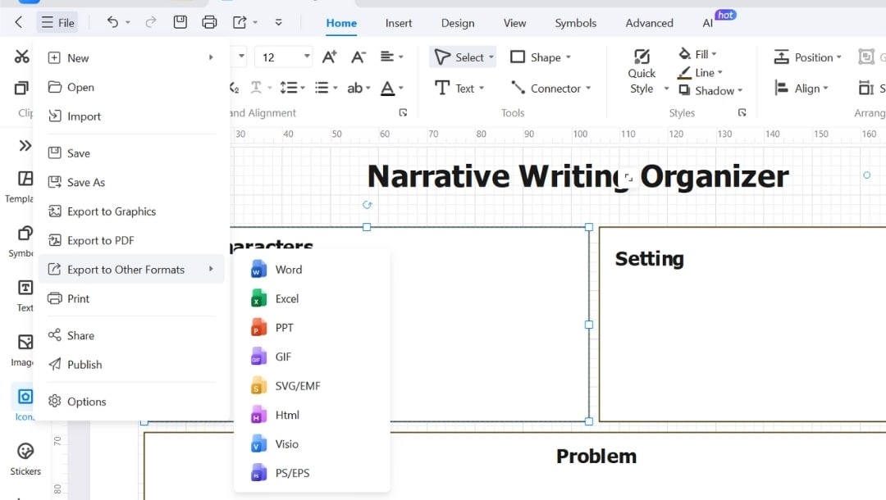
Task: Export diagram to Excel format
Action: (312, 298)
